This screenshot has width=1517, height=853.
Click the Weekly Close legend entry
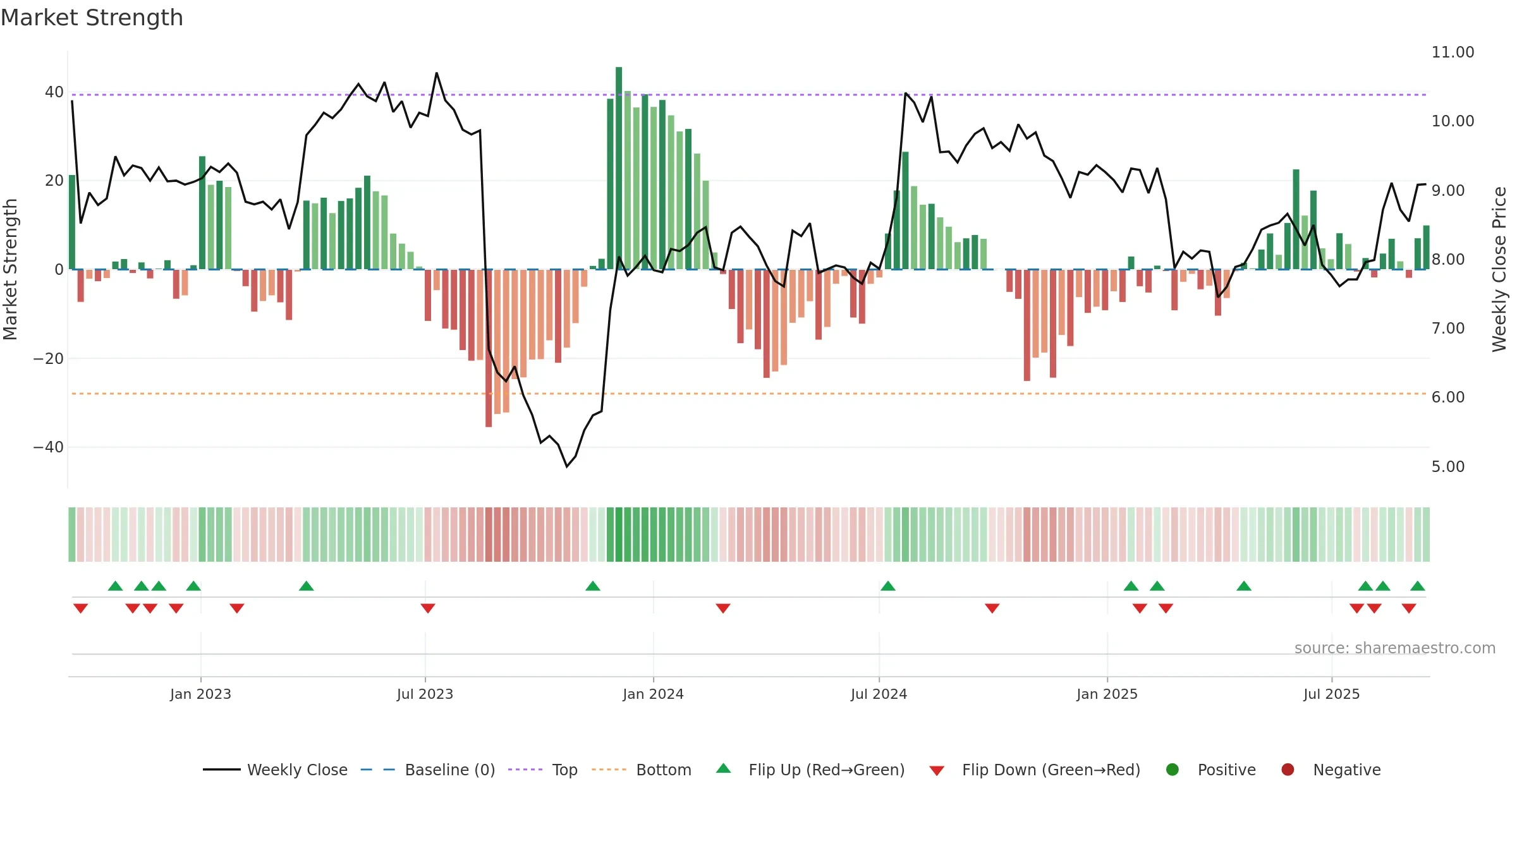(x=275, y=770)
